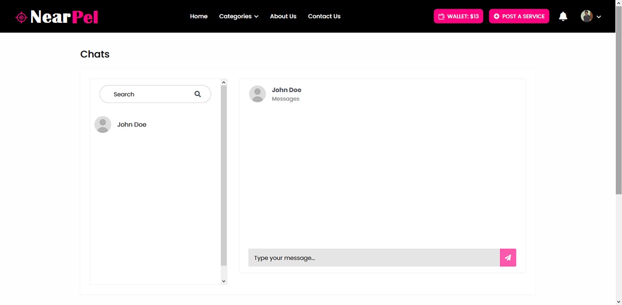Open the notifications bell
This screenshot has height=305, width=622.
[563, 17]
